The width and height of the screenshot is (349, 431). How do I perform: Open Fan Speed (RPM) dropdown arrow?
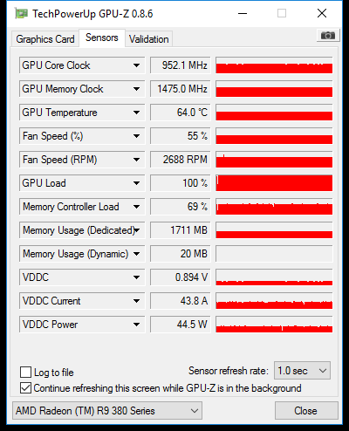[136, 160]
